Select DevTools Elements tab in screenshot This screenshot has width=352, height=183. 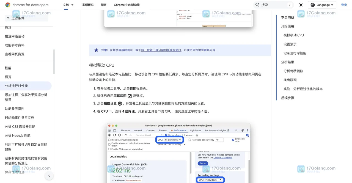[125, 131]
